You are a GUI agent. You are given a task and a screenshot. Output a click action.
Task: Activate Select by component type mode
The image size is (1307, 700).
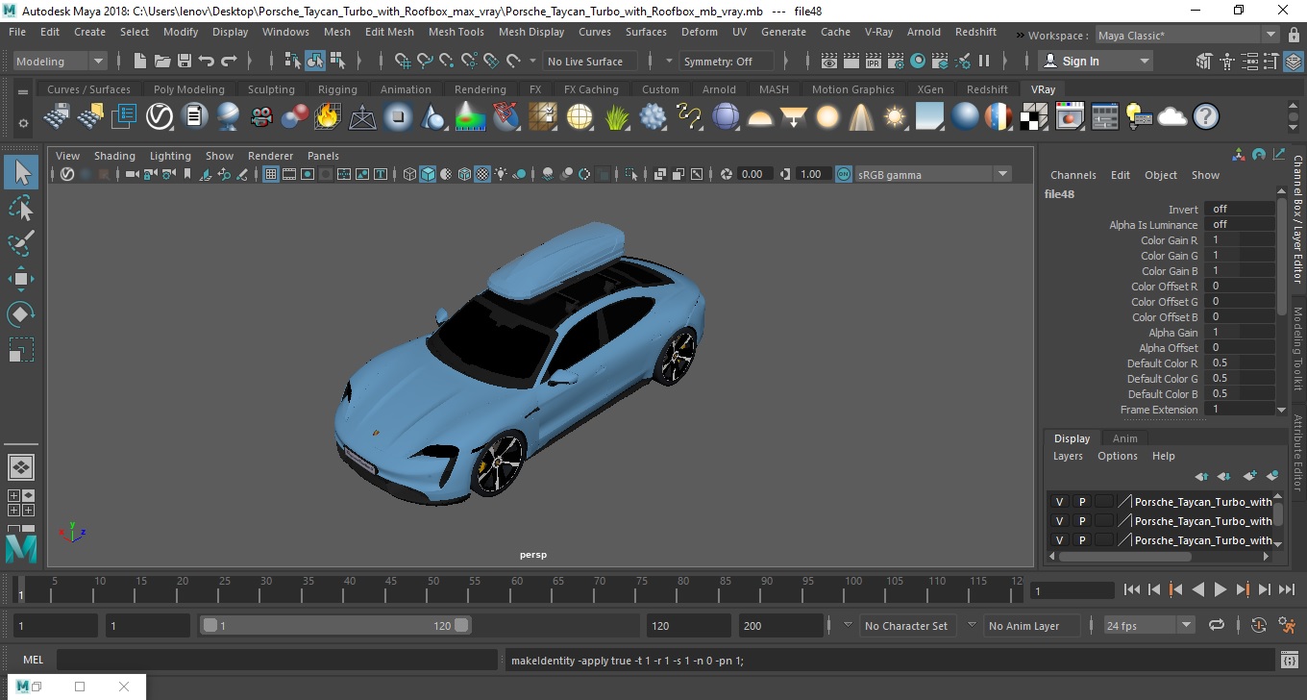click(x=338, y=61)
